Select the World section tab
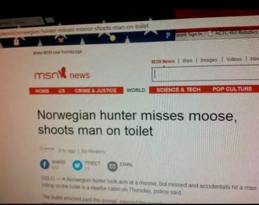 tap(136, 90)
